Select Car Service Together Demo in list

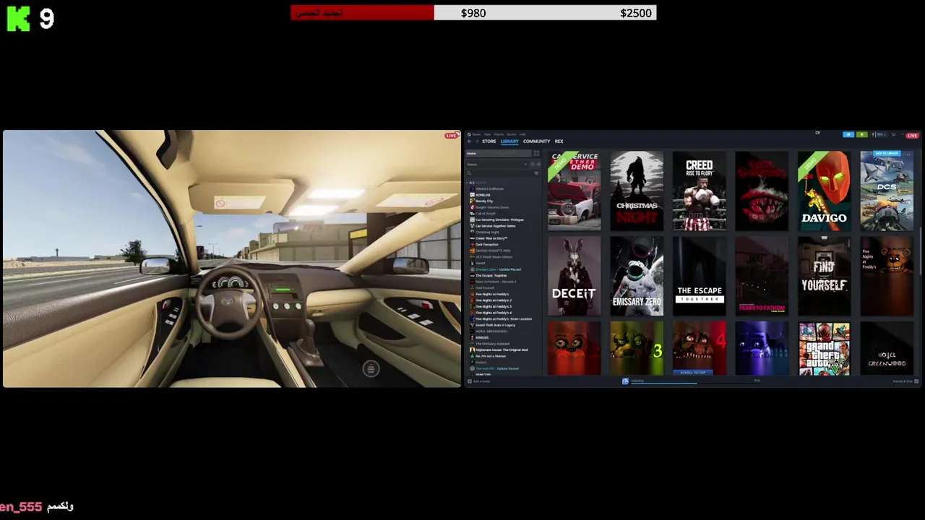(495, 226)
